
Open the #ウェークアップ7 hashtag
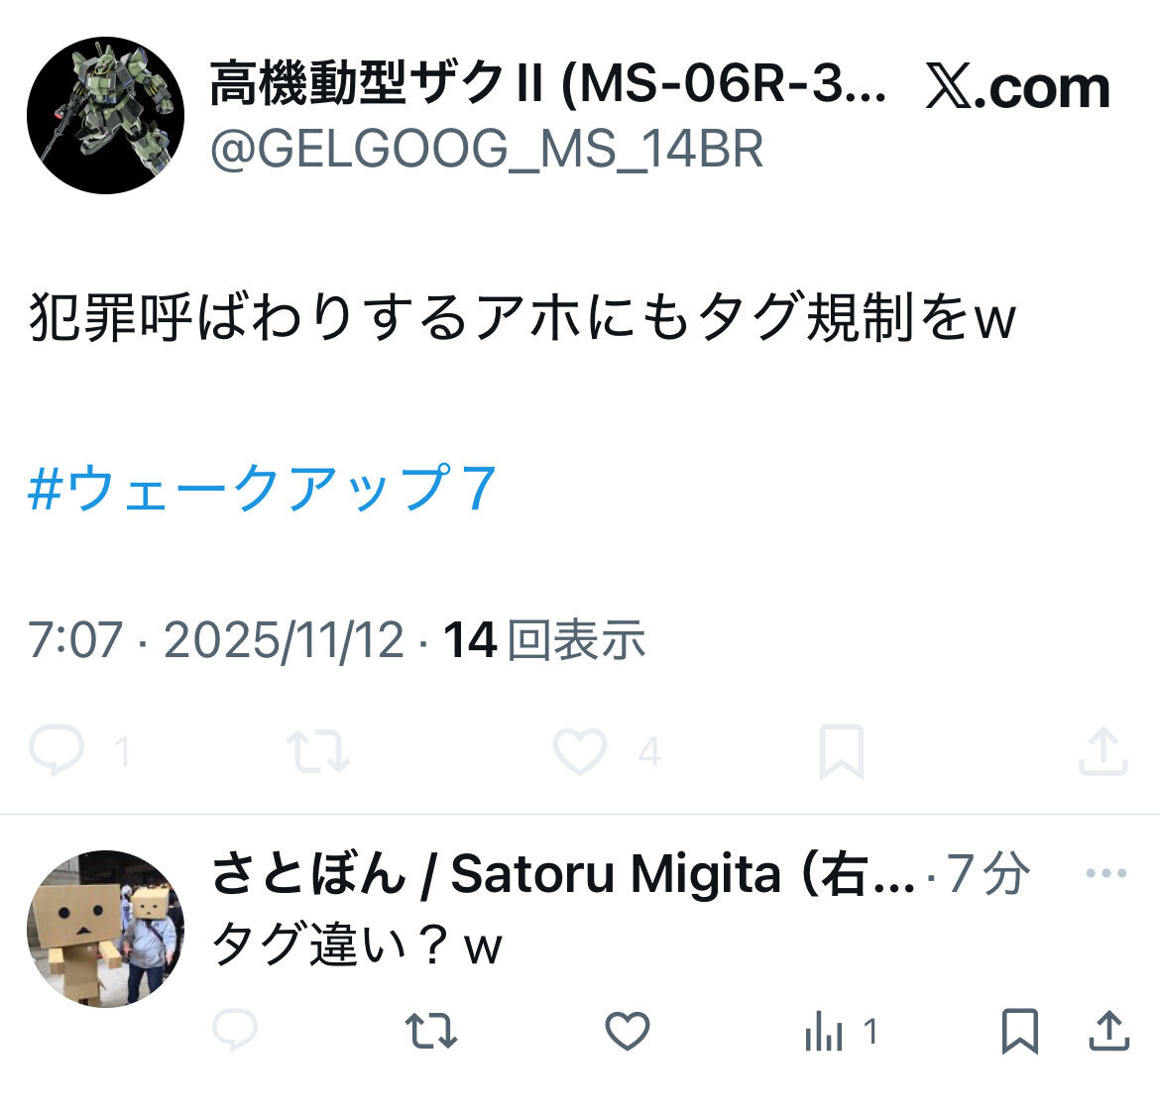pyautogui.click(x=262, y=488)
